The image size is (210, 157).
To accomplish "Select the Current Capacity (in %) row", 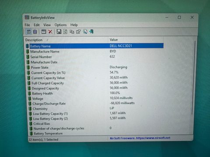I will coord(95,73).
